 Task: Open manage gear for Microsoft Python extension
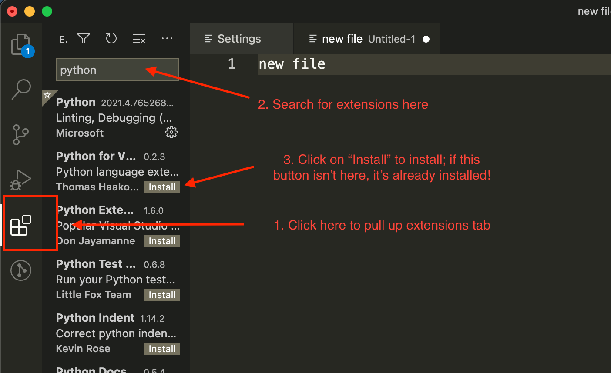pos(171,133)
